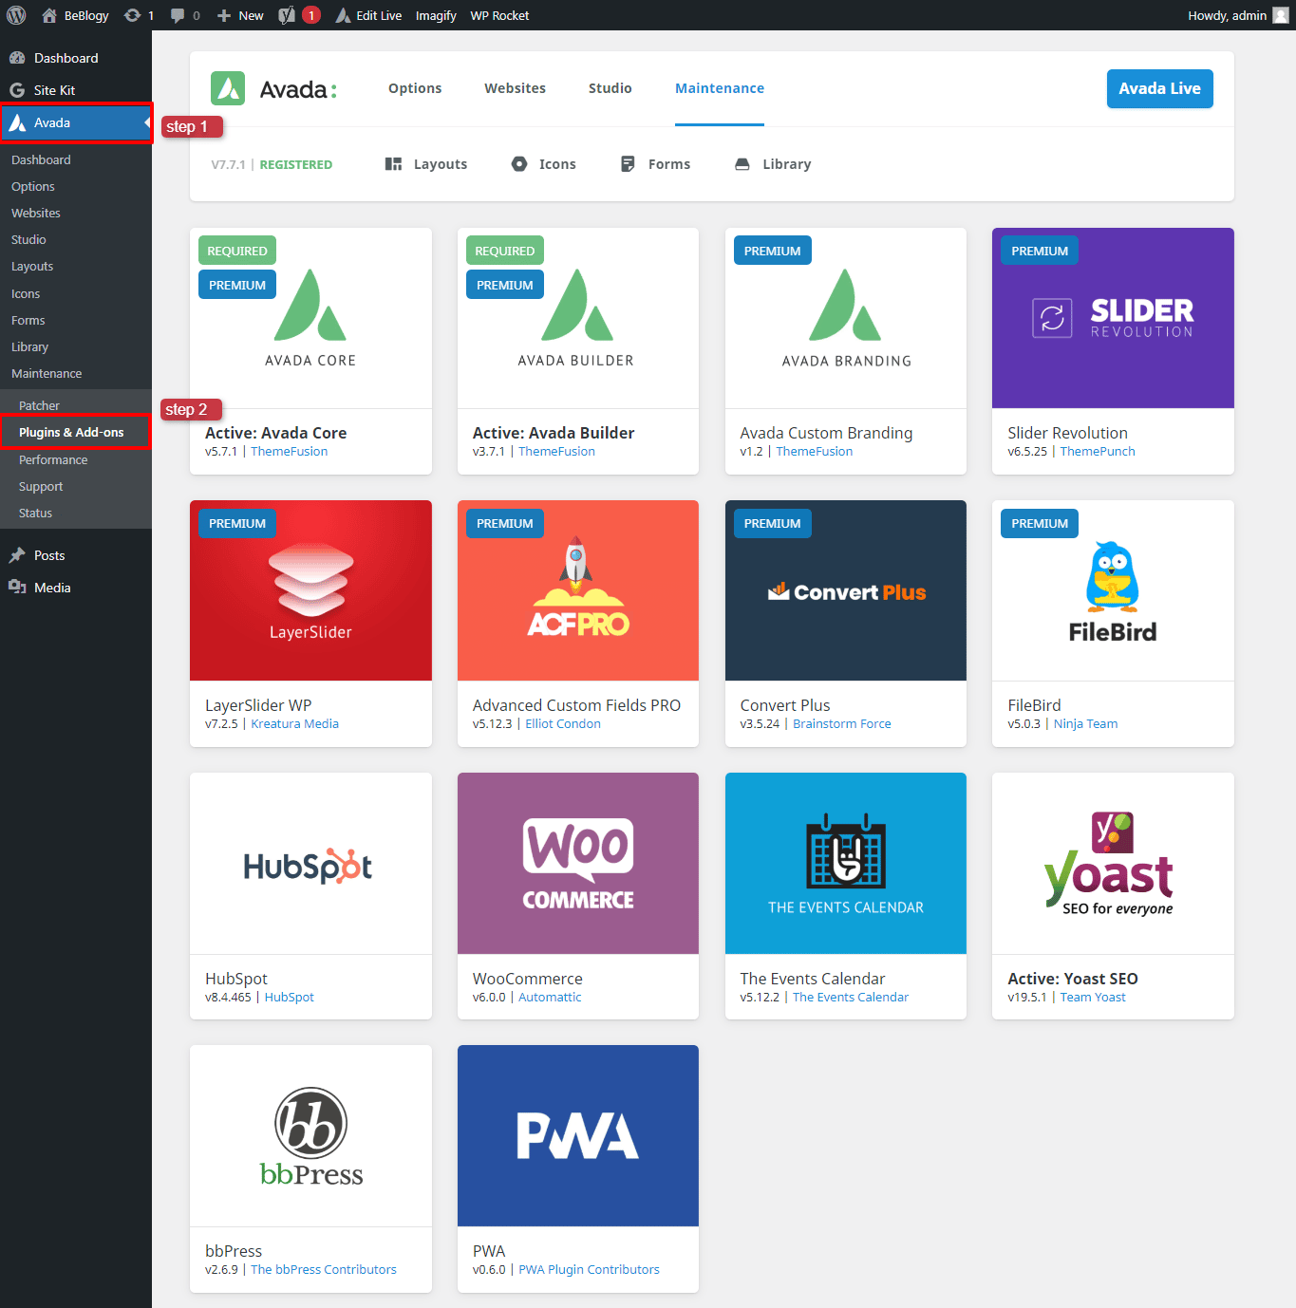Click PWA Plugin Contributors link

coord(589,1270)
